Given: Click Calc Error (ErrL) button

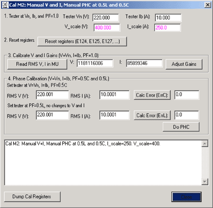Looking at the screenshot, I should tap(152, 115).
